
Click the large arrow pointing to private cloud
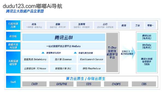(x=128, y=53)
